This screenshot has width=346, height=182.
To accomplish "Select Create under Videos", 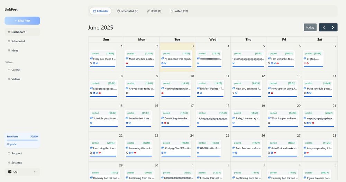I will click(x=22, y=70).
